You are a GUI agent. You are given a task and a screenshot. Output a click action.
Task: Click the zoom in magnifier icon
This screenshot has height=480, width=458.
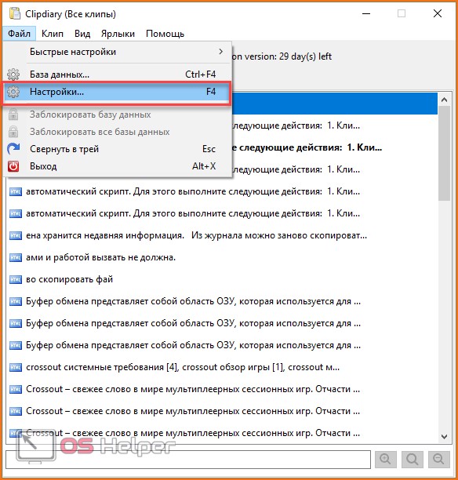coord(385,459)
